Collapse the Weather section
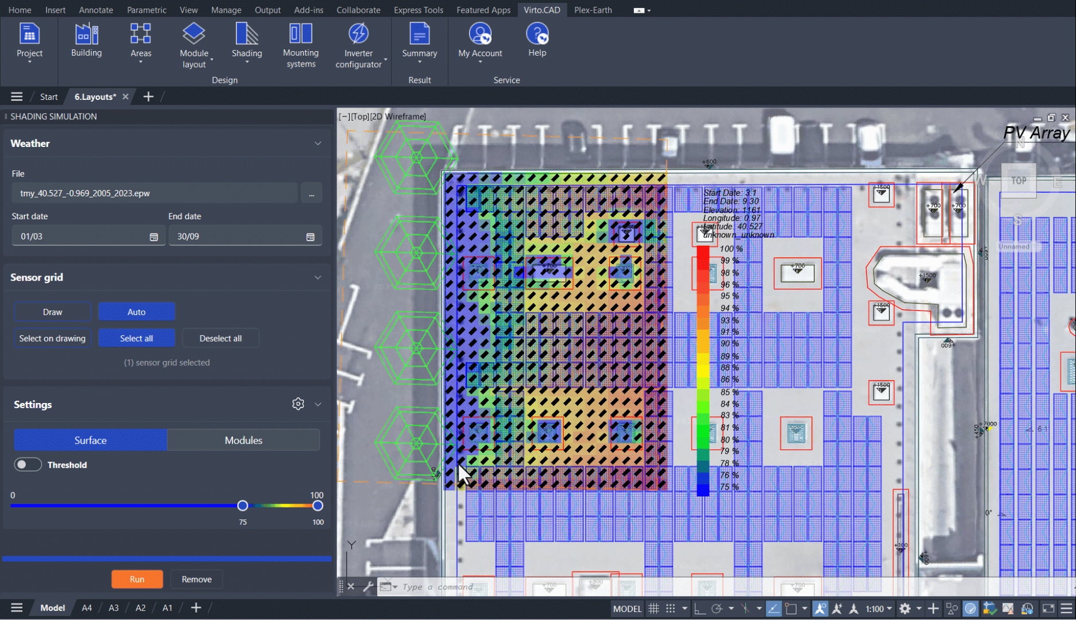Viewport: 1076px width, 620px height. [x=318, y=144]
